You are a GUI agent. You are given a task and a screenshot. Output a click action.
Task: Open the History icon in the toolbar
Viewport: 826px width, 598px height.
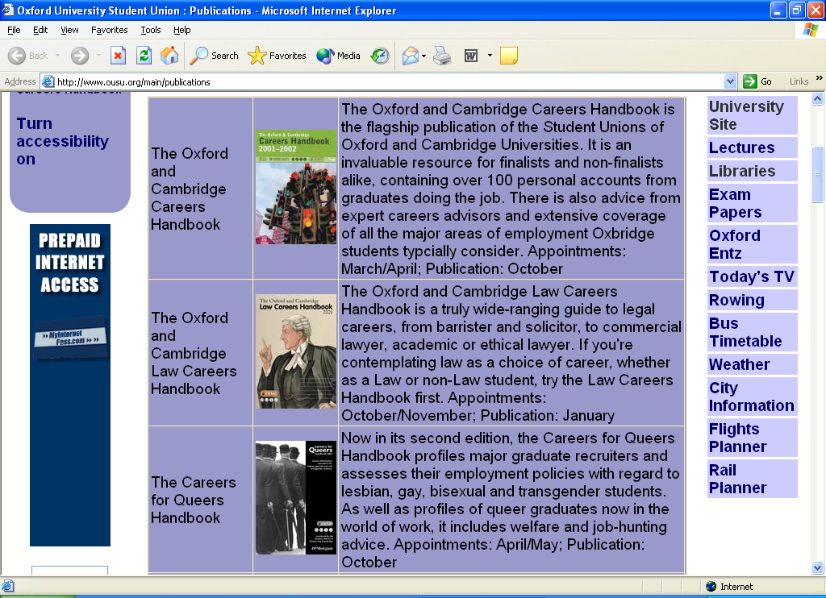pos(380,56)
